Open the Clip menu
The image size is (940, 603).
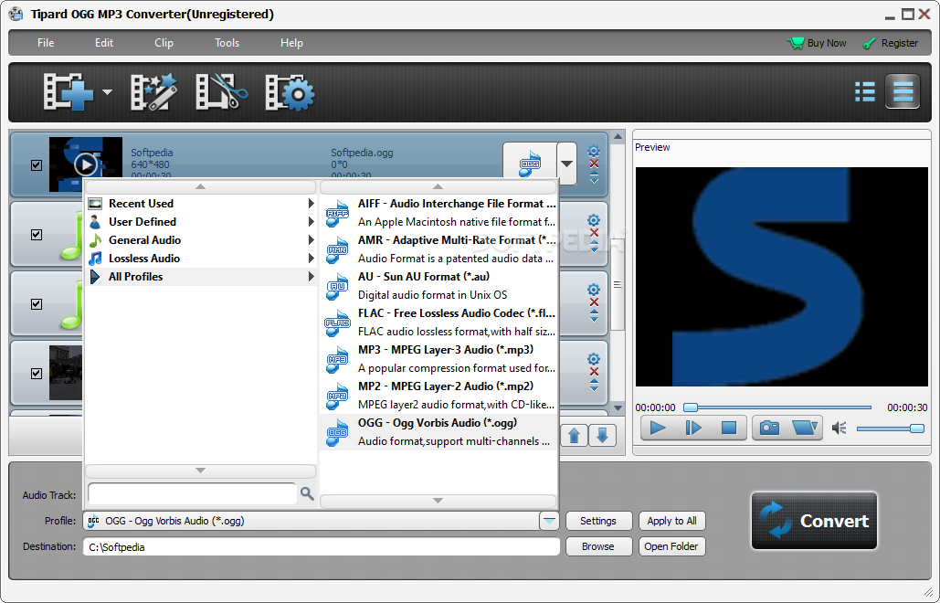point(164,43)
